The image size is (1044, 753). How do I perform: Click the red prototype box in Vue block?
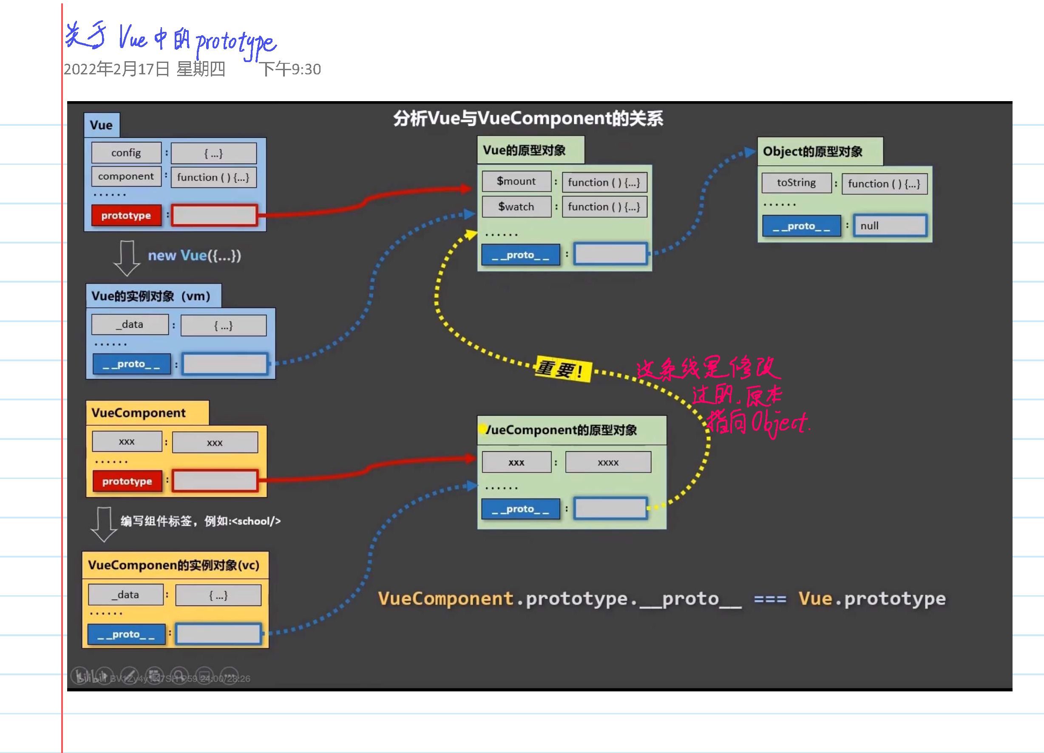click(x=126, y=215)
